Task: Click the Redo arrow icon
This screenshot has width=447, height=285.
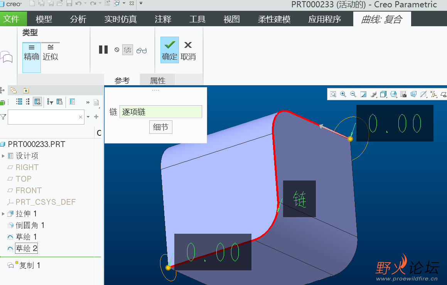Action: [93, 3]
